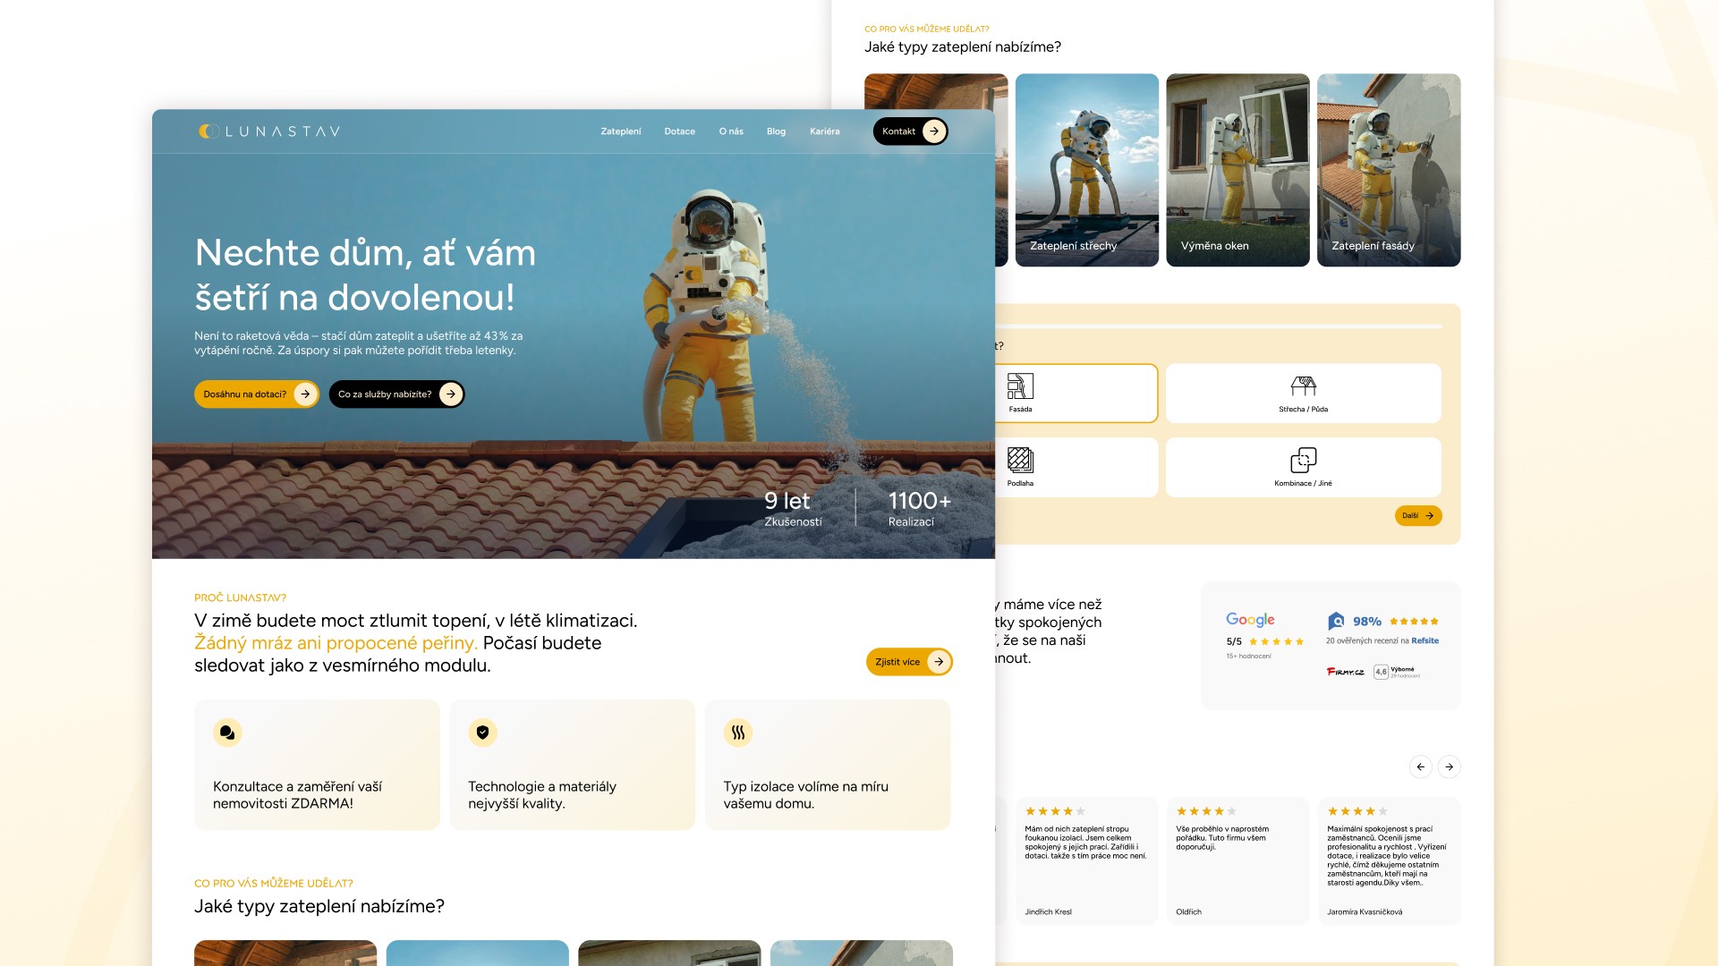
Task: Click the stars on Jindřich Kresl's review
Action: click(x=1055, y=811)
